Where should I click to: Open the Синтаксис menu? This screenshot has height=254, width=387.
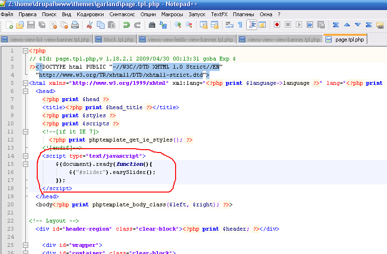click(x=122, y=14)
